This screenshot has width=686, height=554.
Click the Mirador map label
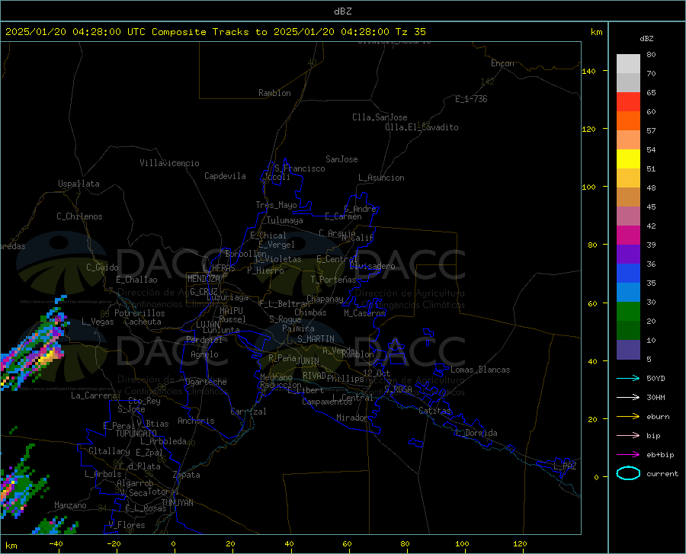click(352, 418)
